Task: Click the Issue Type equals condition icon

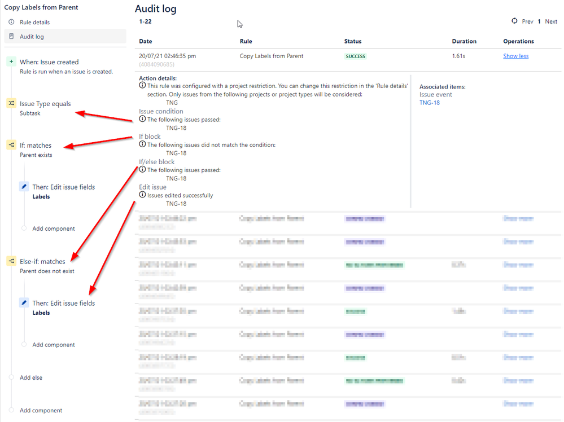Action: coord(11,103)
